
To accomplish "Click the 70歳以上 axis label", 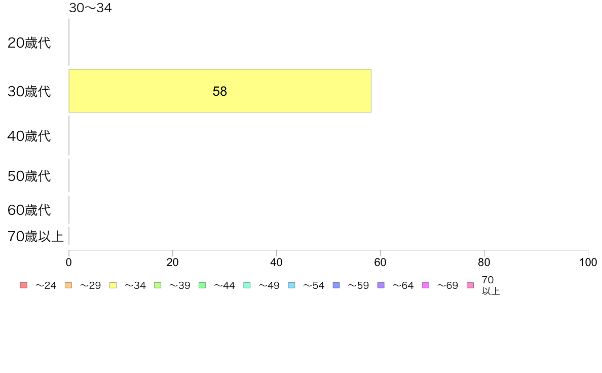I will pos(35,236).
